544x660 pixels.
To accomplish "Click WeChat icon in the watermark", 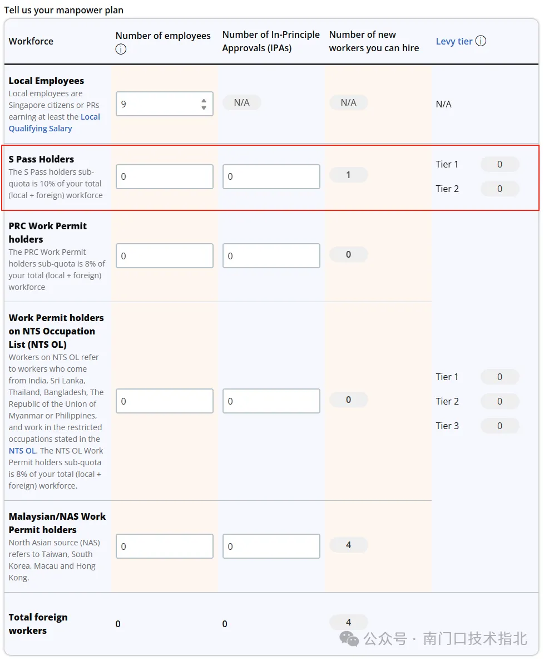I will point(349,638).
